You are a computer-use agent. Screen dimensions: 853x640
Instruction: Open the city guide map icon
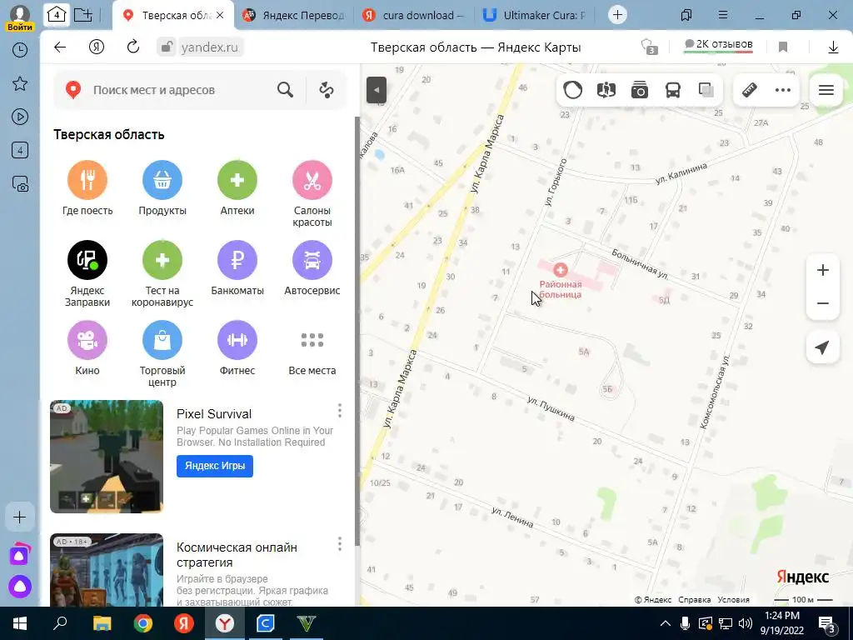click(x=606, y=90)
